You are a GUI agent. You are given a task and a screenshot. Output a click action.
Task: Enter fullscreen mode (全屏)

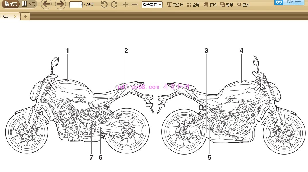[x=193, y=5]
